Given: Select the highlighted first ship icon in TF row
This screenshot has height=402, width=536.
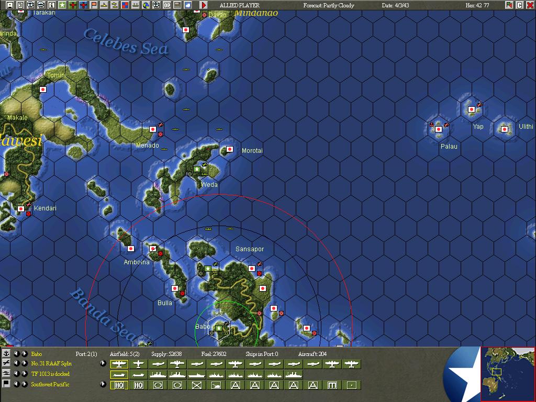Looking at the screenshot, I should click(x=119, y=375).
